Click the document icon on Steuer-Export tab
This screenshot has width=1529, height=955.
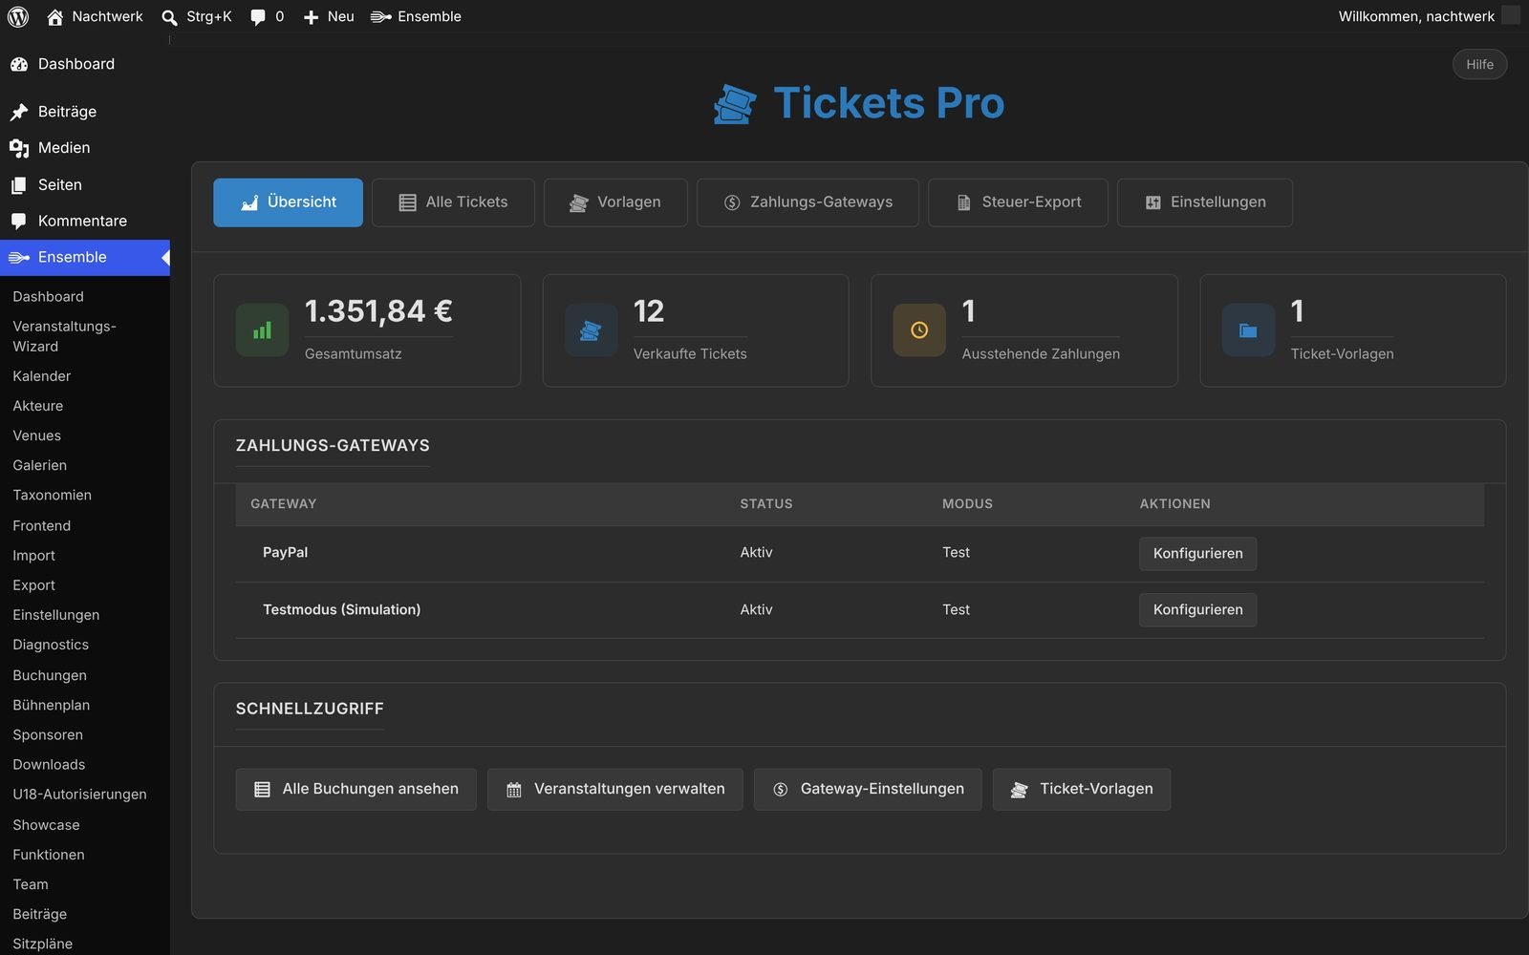click(x=963, y=202)
